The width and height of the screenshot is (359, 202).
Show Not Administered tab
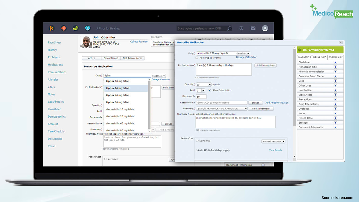(133, 58)
